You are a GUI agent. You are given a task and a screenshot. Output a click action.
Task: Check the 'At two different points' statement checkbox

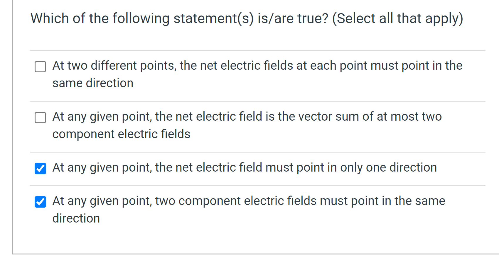(x=40, y=67)
